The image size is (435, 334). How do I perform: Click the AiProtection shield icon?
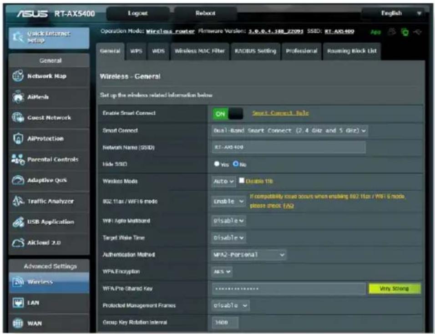[x=18, y=138]
